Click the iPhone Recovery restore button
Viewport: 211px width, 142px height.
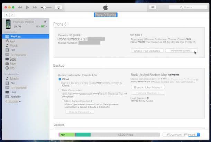[x=181, y=50]
